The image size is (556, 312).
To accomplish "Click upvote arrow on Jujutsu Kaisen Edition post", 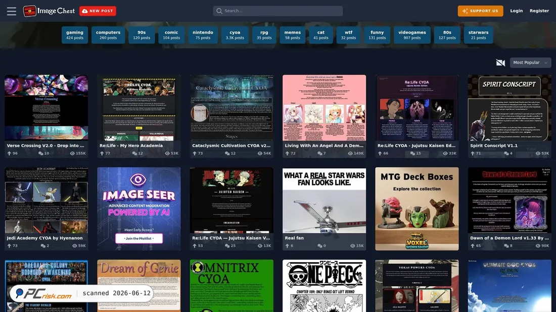I will pos(380,153).
